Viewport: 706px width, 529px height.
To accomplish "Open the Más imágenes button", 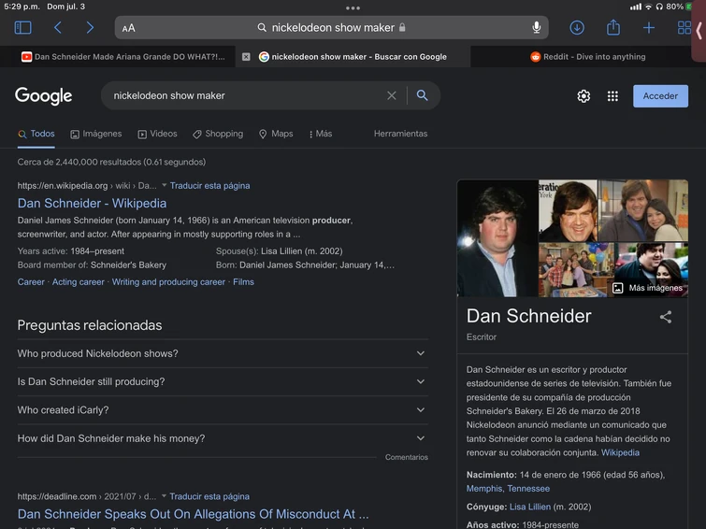I will (x=648, y=288).
